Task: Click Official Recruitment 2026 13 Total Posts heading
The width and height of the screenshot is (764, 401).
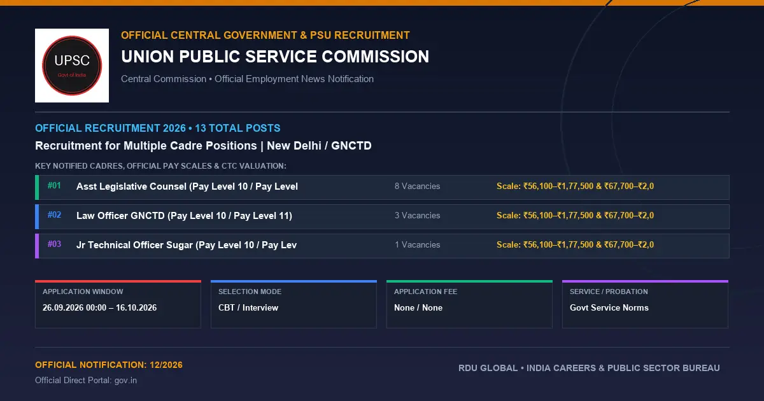Action: click(158, 129)
